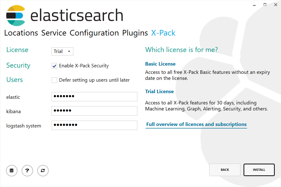Open the License dropdown showing Trial
This screenshot has height=187, width=281.
(x=62, y=51)
